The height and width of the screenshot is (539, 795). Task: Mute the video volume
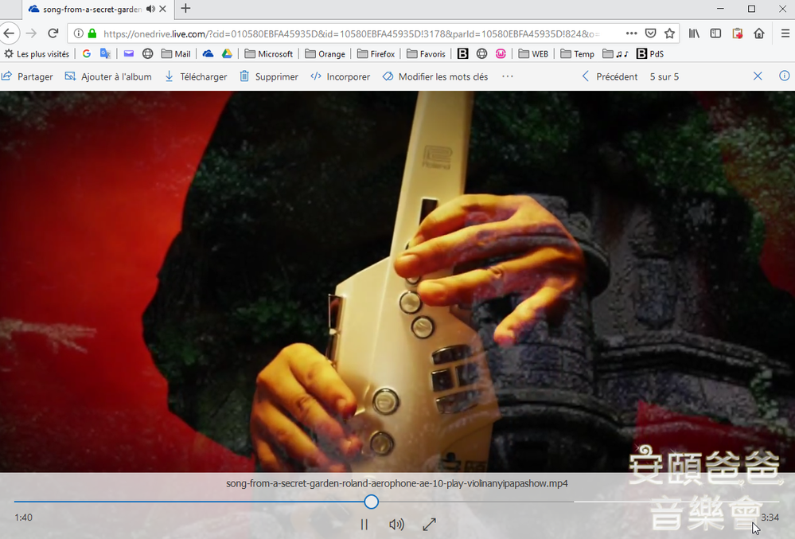tap(396, 525)
